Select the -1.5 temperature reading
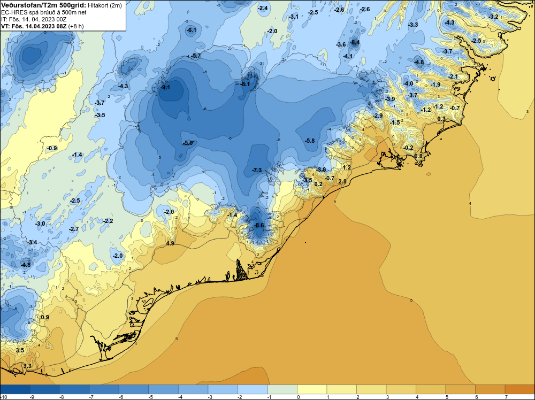 [394, 122]
